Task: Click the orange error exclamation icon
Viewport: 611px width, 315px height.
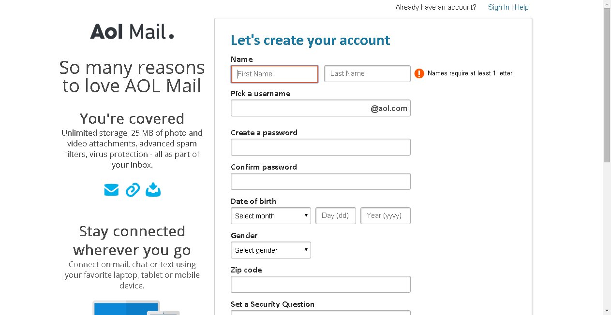Action: tap(419, 73)
